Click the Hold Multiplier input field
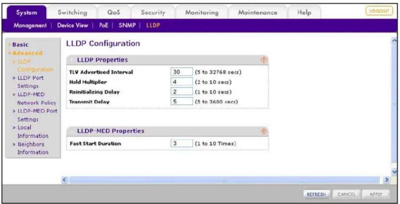The image size is (400, 204). [182, 82]
